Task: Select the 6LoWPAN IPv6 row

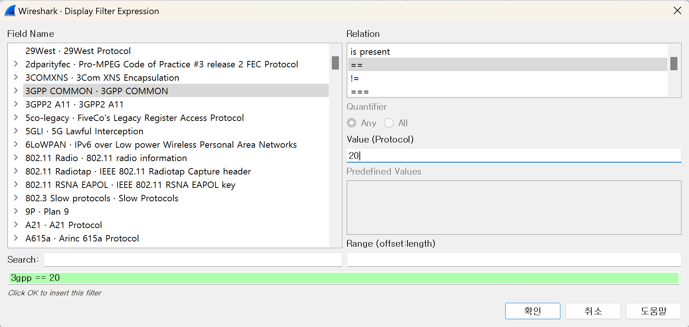Action: click(176, 144)
